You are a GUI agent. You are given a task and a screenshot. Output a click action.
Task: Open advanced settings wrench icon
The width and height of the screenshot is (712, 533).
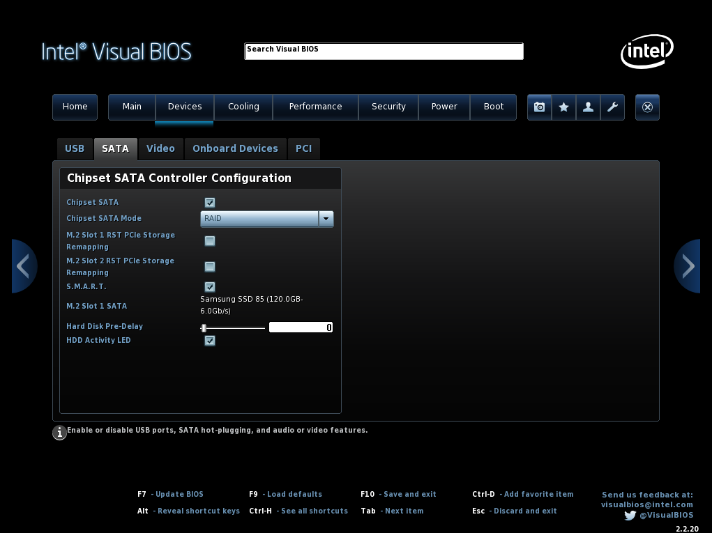pyautogui.click(x=612, y=107)
